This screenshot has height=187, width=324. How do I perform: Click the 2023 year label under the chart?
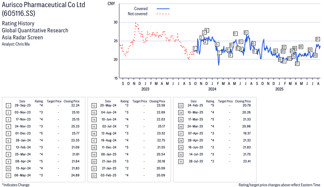pos(145,89)
